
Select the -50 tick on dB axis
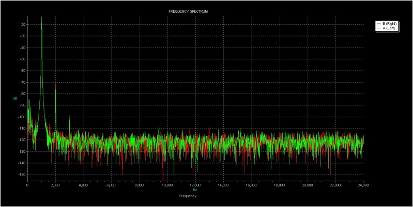click(x=22, y=59)
